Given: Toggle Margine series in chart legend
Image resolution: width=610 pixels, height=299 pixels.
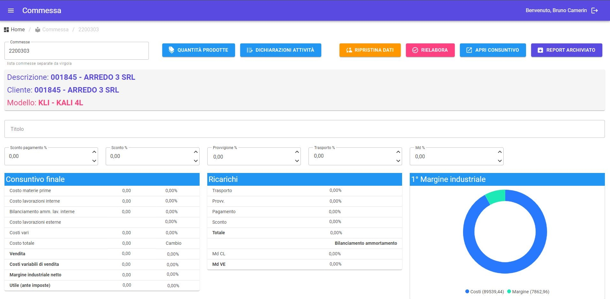Looking at the screenshot, I should pyautogui.click(x=528, y=292).
